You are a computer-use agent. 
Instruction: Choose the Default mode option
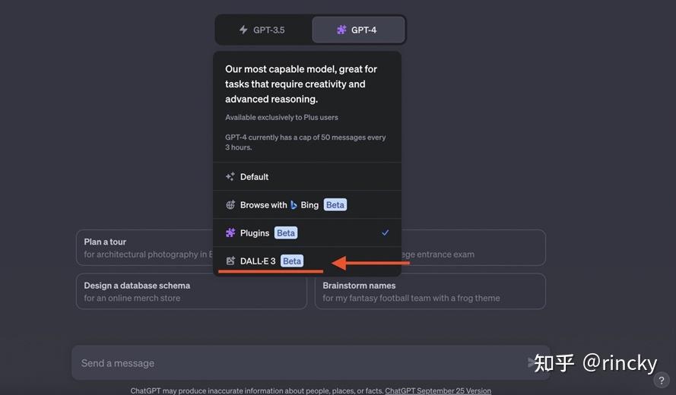tap(254, 177)
